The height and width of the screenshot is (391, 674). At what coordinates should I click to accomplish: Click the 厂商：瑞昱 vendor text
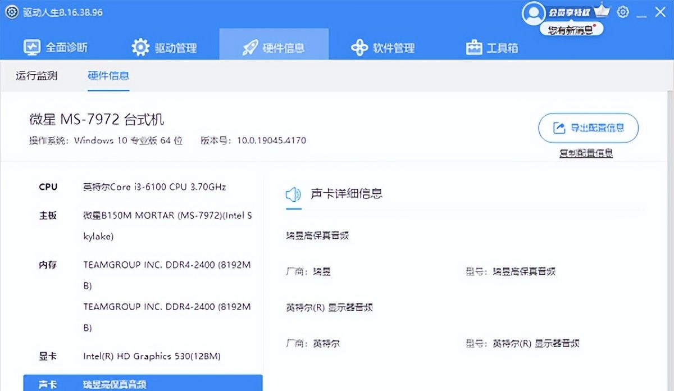click(308, 271)
